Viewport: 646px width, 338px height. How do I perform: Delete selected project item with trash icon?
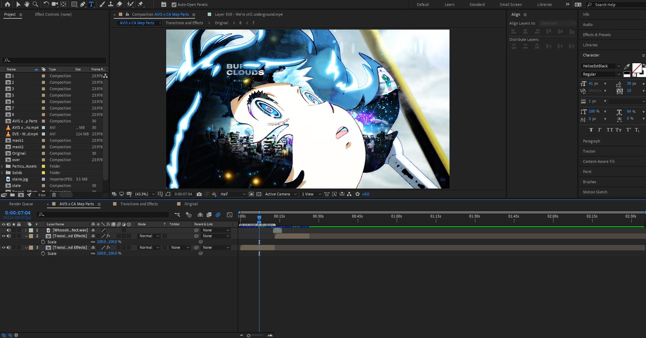click(54, 195)
